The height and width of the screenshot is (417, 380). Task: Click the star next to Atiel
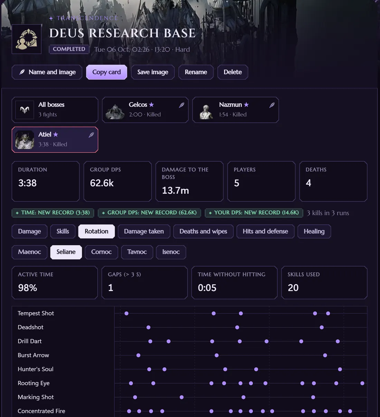coord(56,134)
